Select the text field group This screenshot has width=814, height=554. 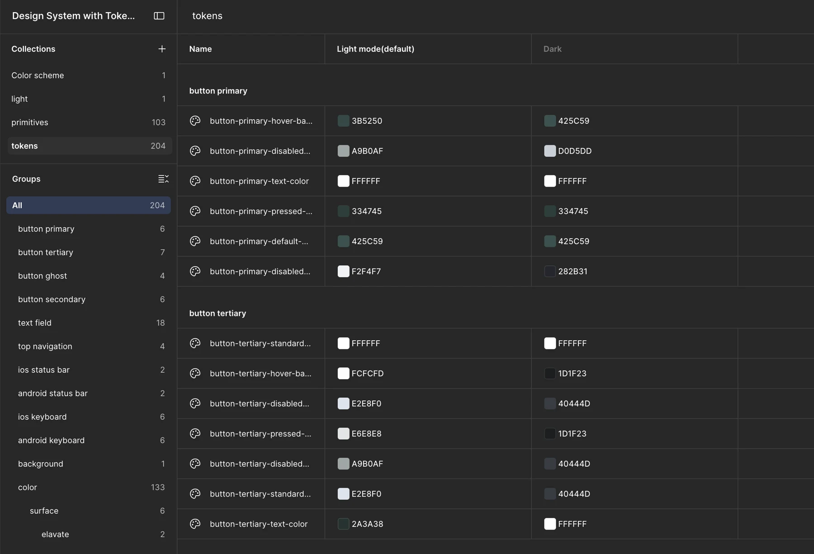pyautogui.click(x=88, y=323)
